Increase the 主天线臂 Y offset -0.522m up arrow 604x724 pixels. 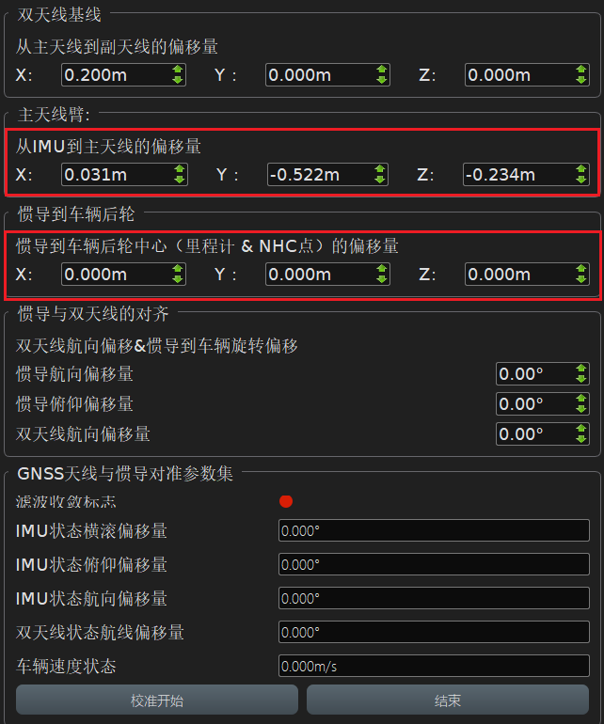pos(379,169)
